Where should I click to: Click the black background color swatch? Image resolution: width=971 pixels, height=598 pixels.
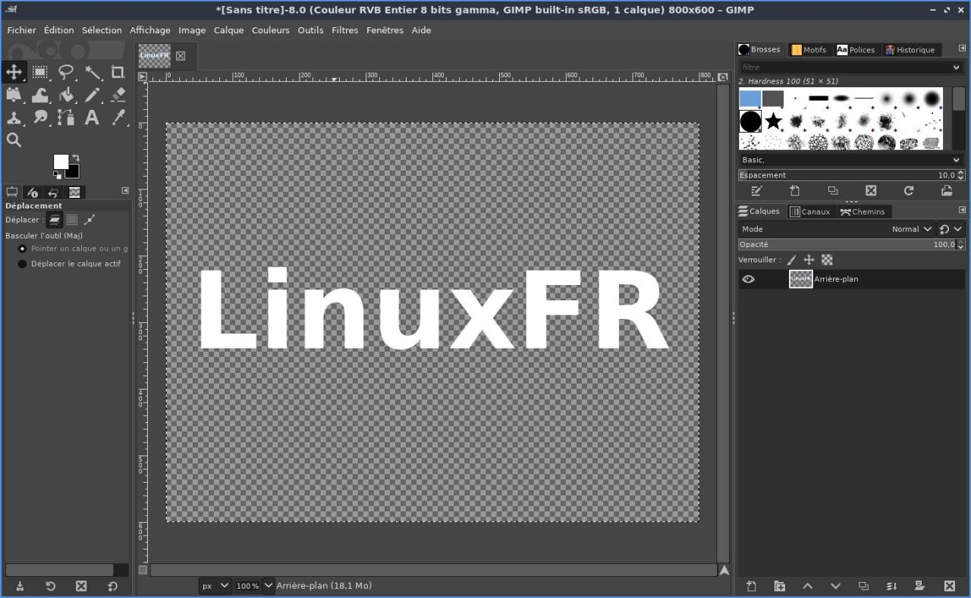(x=73, y=172)
